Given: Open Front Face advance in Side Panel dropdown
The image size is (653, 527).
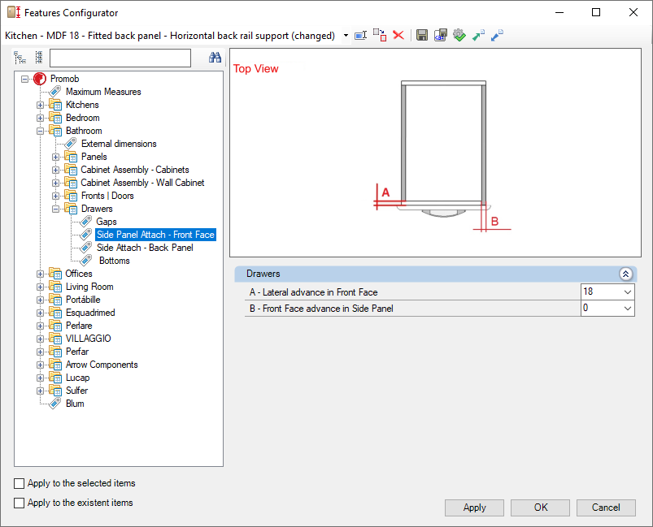Looking at the screenshot, I should pyautogui.click(x=628, y=309).
